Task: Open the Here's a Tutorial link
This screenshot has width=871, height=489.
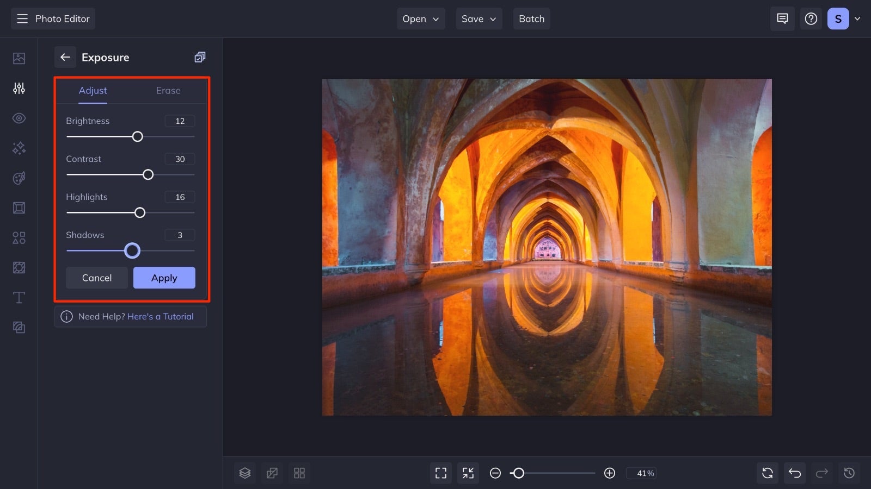Action: tap(161, 316)
